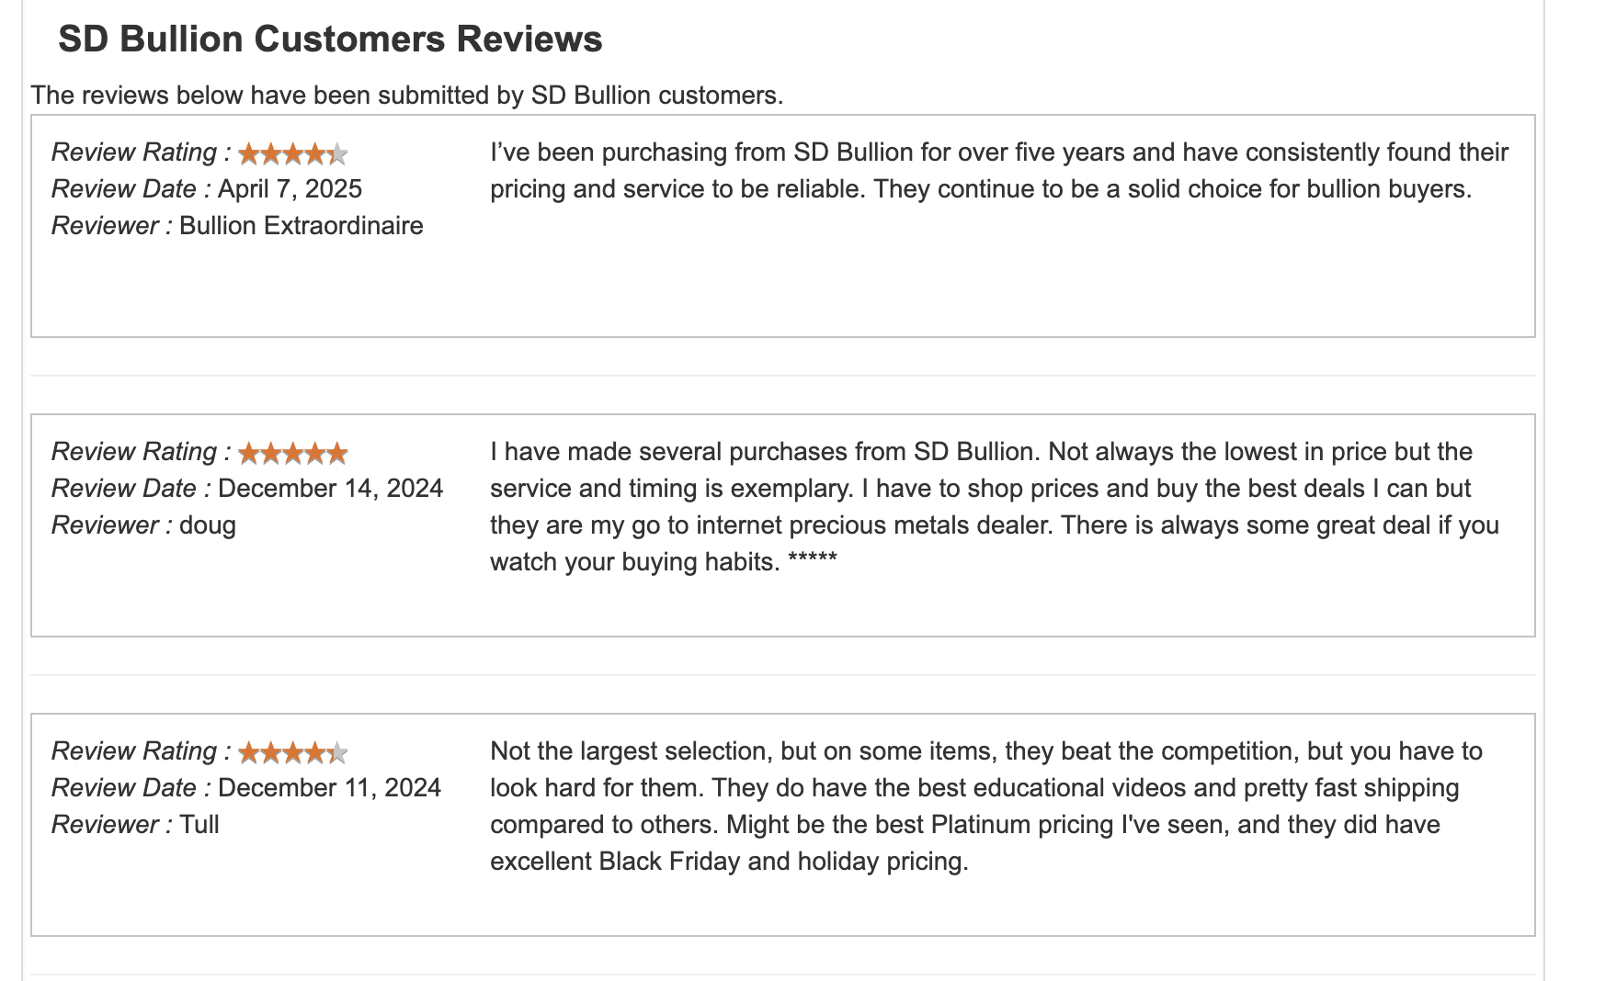Click the 'reviews below have been submitted' sentence
This screenshot has width=1605, height=981.
407,96
